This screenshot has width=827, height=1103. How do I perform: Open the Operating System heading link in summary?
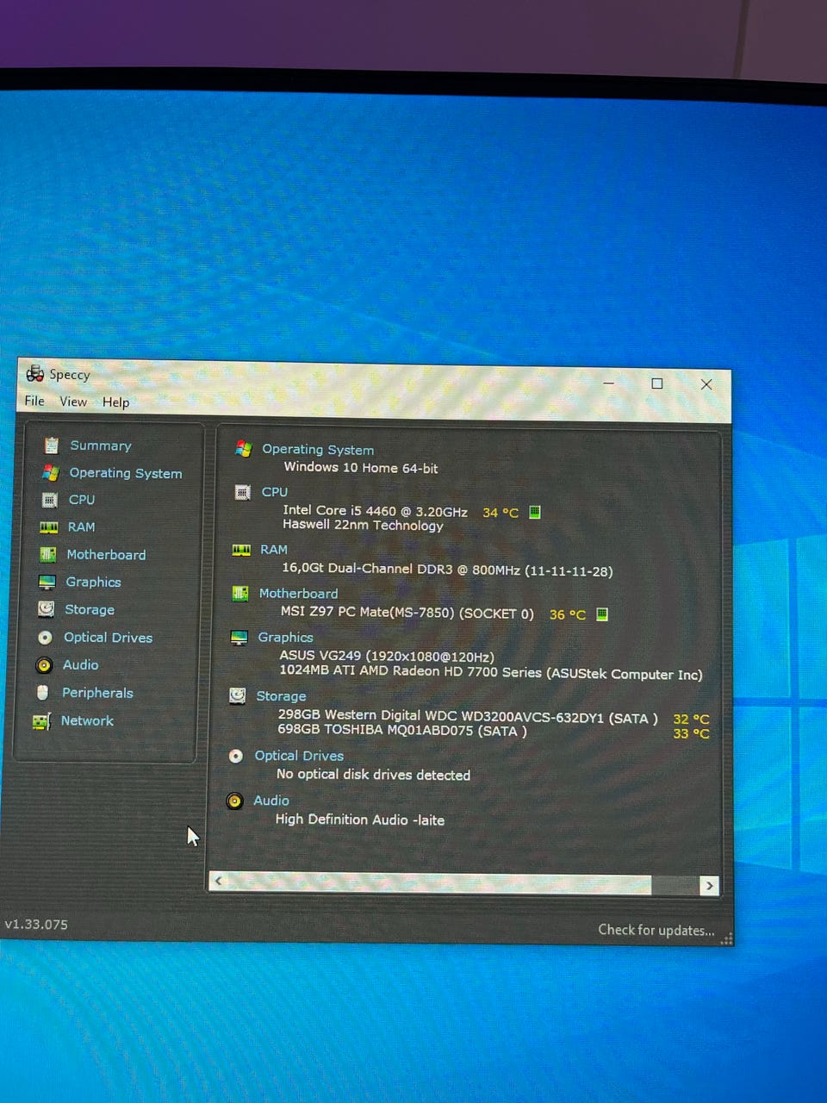click(318, 450)
